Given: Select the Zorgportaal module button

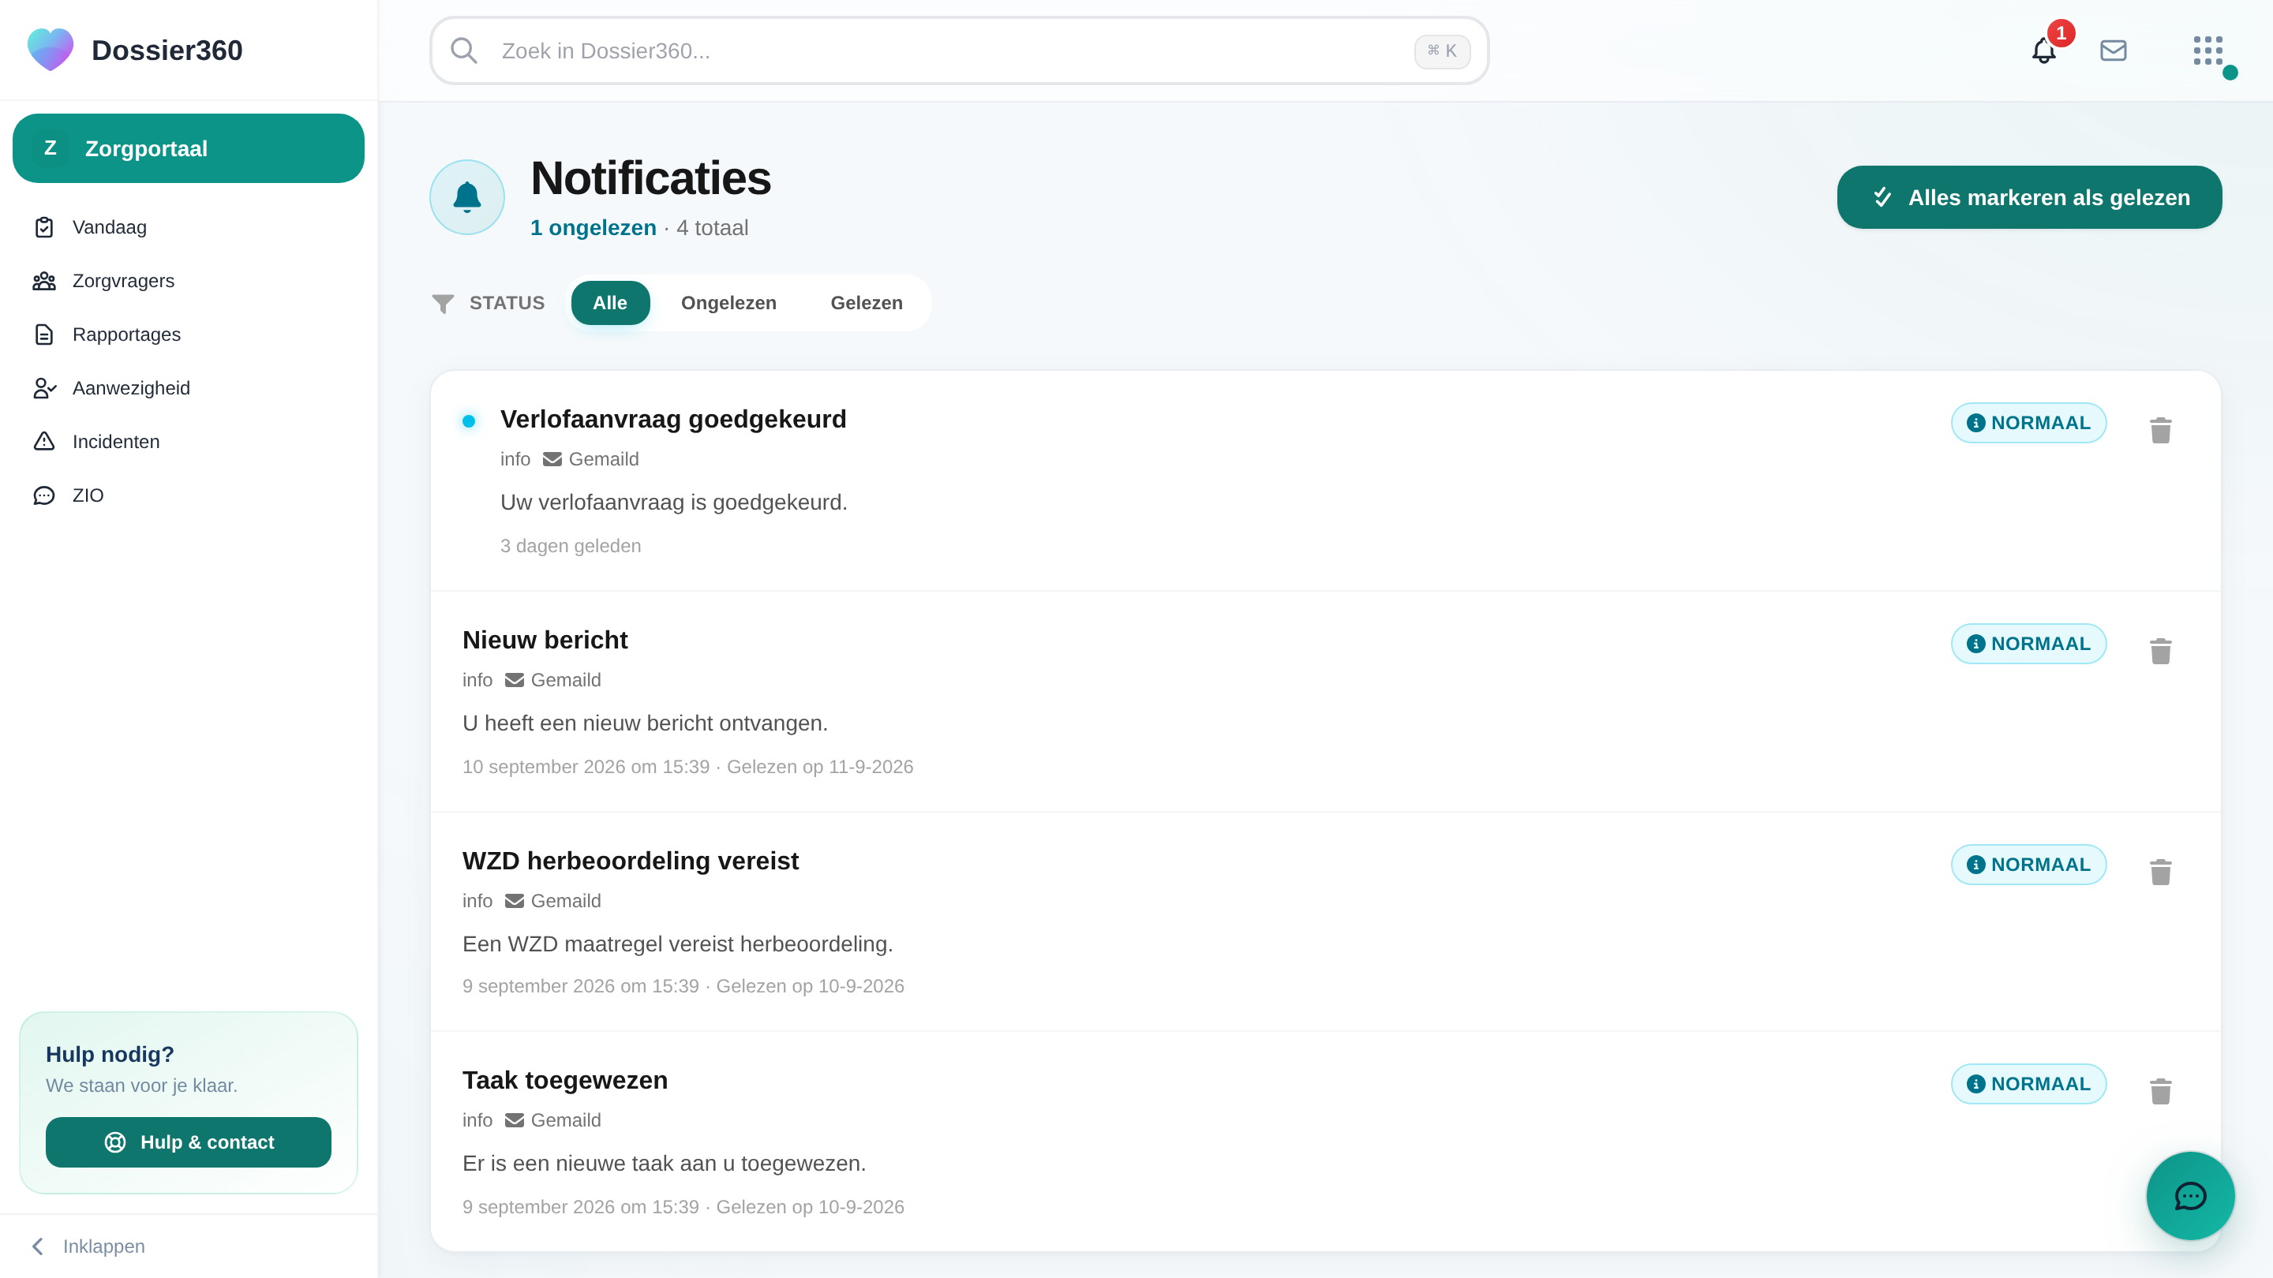Looking at the screenshot, I should point(188,148).
